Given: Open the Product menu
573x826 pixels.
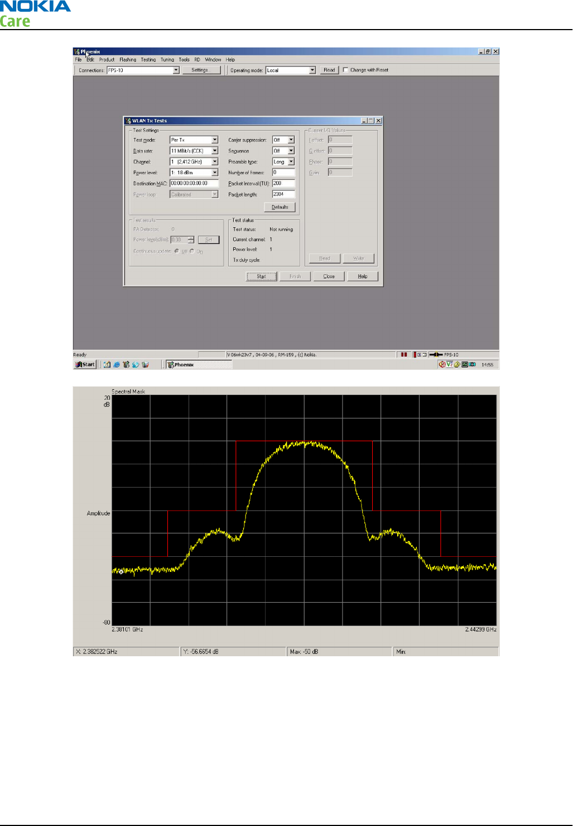Looking at the screenshot, I should tap(107, 60).
